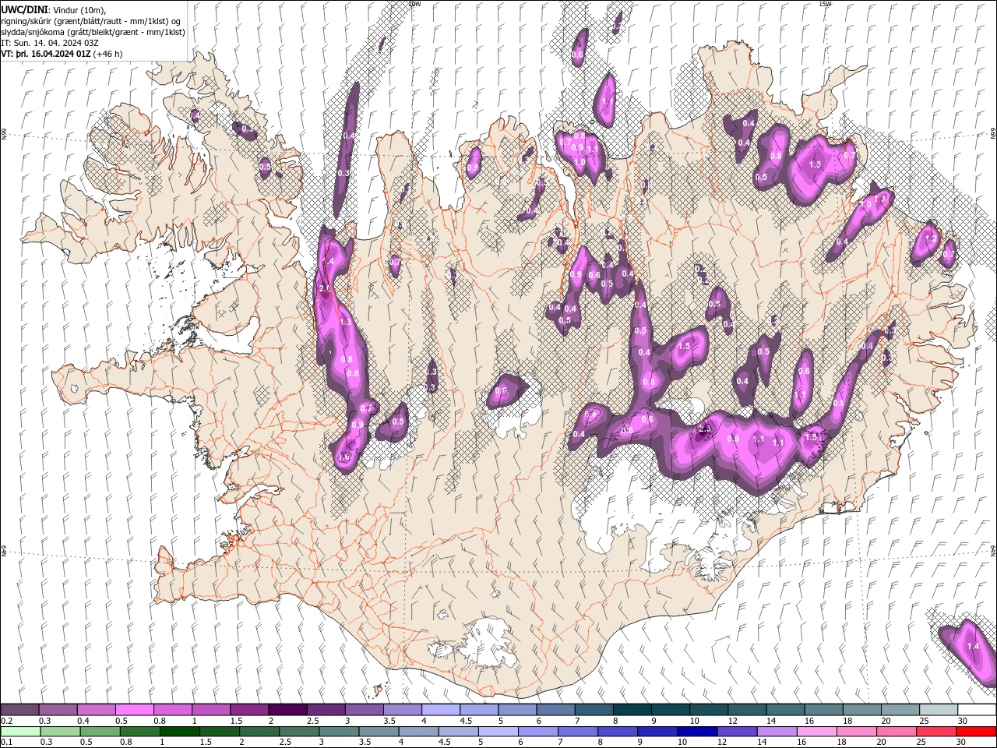Click the 20W longitude label at top
The image size is (997, 748).
click(x=414, y=4)
